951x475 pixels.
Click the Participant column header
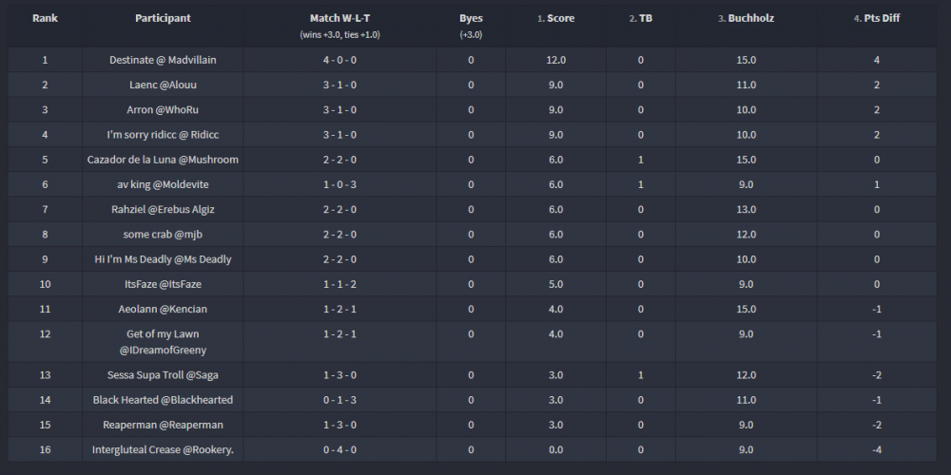coord(163,18)
